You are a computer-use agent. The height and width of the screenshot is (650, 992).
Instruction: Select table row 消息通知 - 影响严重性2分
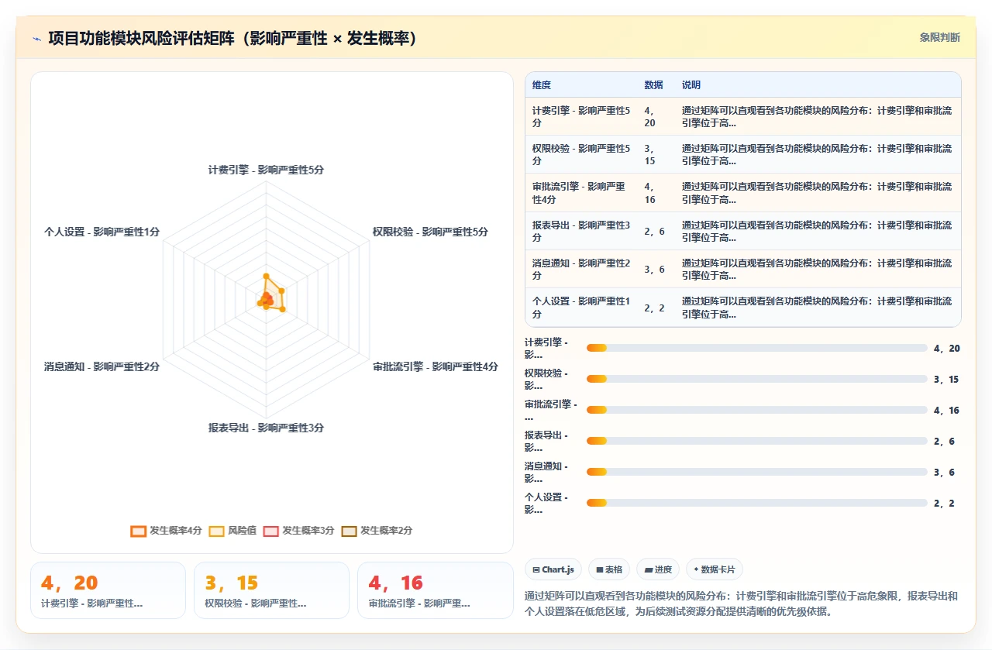click(742, 269)
